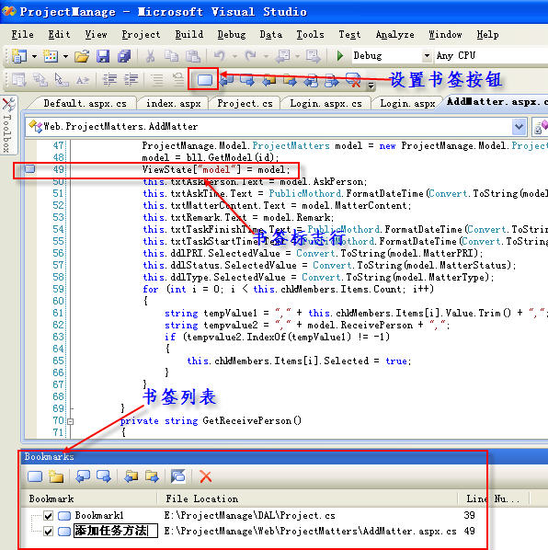This screenshot has width=548, height=550.
Task: Click the Save All icon
Action: 124,56
